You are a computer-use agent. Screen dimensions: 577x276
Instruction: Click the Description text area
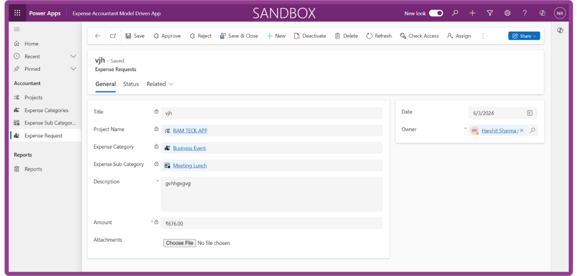[272, 194]
